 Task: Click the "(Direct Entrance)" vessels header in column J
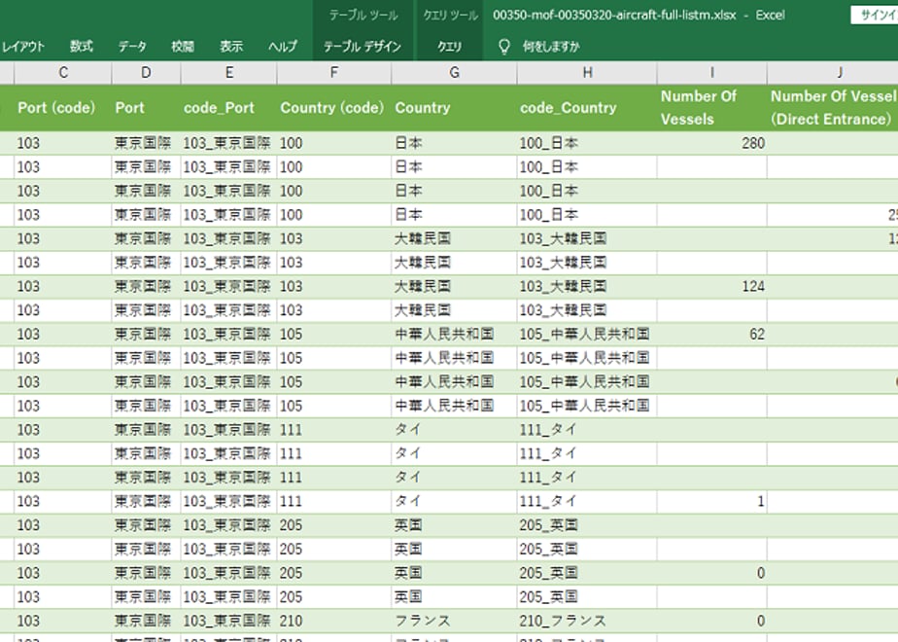833,108
